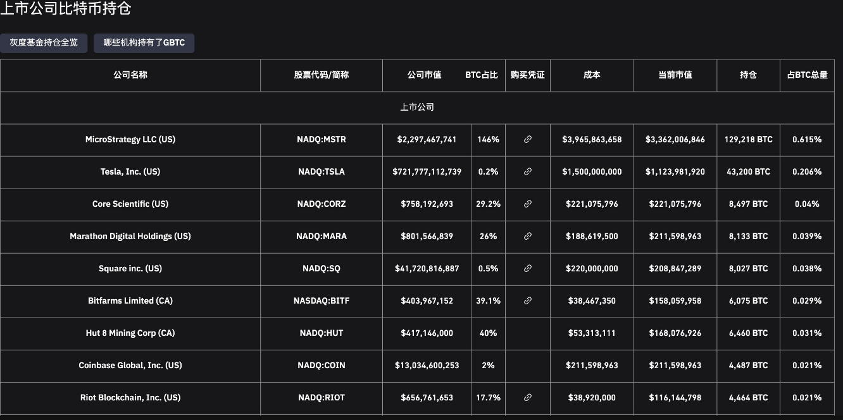Open MicroStrategy purchase proof link icon
This screenshot has width=843, height=420.
pos(528,140)
